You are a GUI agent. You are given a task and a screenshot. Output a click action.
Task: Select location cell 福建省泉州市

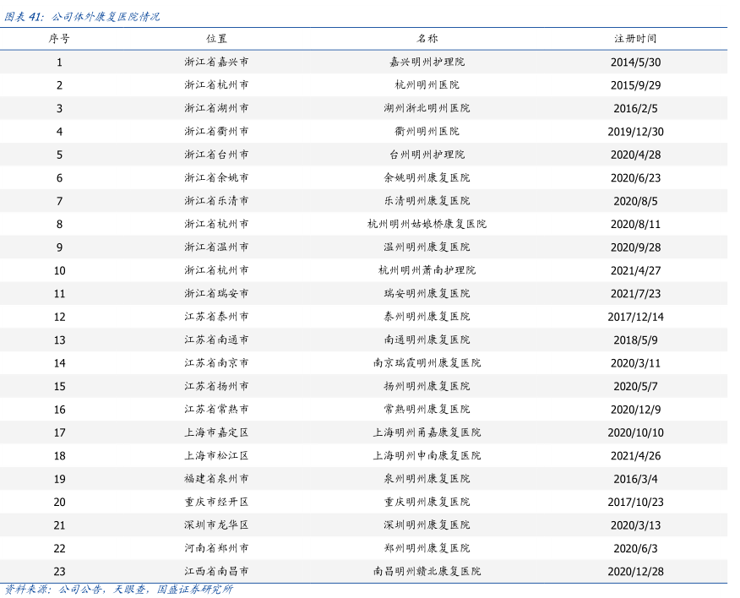pos(216,478)
